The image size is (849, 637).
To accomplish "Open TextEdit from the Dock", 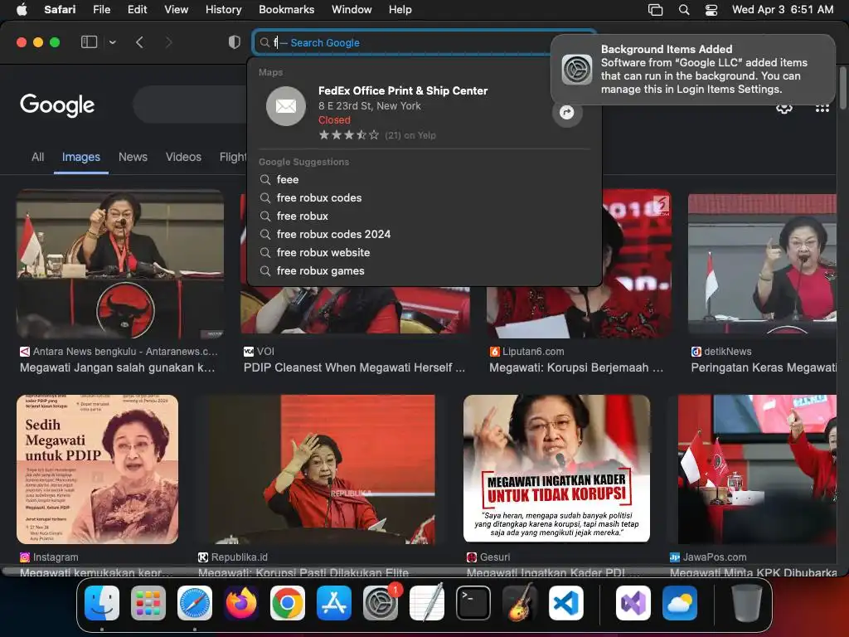I will [x=427, y=603].
